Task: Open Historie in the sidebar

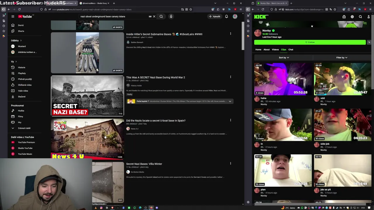Action: click(x=22, y=67)
